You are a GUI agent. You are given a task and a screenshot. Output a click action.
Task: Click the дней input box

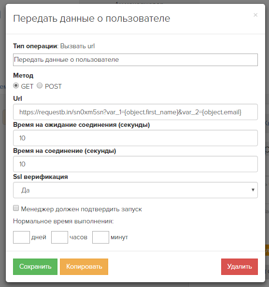21,237
